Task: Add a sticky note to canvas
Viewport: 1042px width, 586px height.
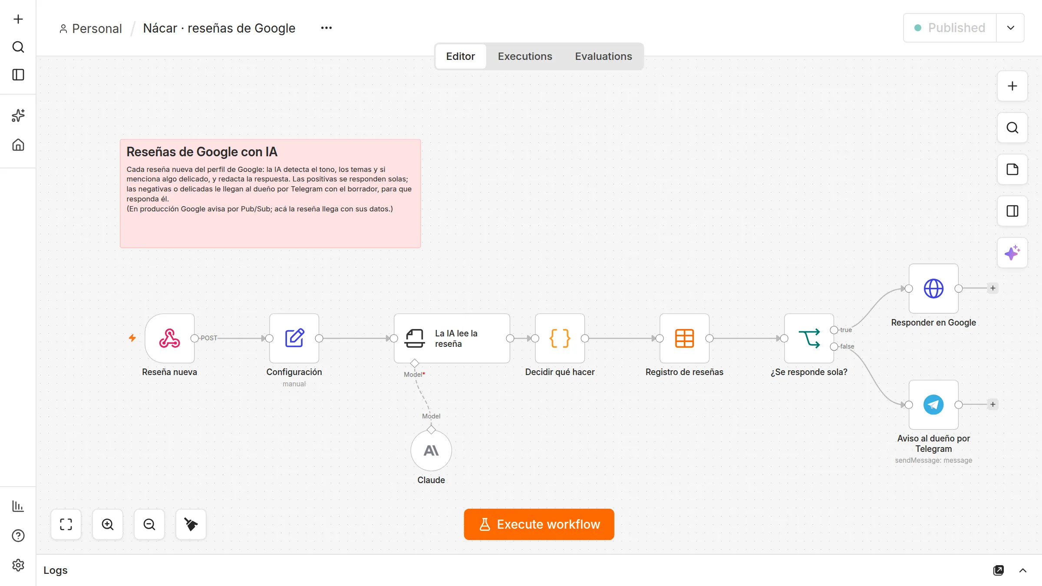Action: point(1012,169)
